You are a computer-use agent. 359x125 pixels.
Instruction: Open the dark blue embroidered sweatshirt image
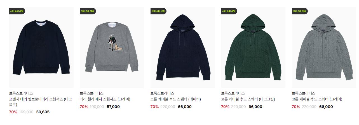point(41,47)
